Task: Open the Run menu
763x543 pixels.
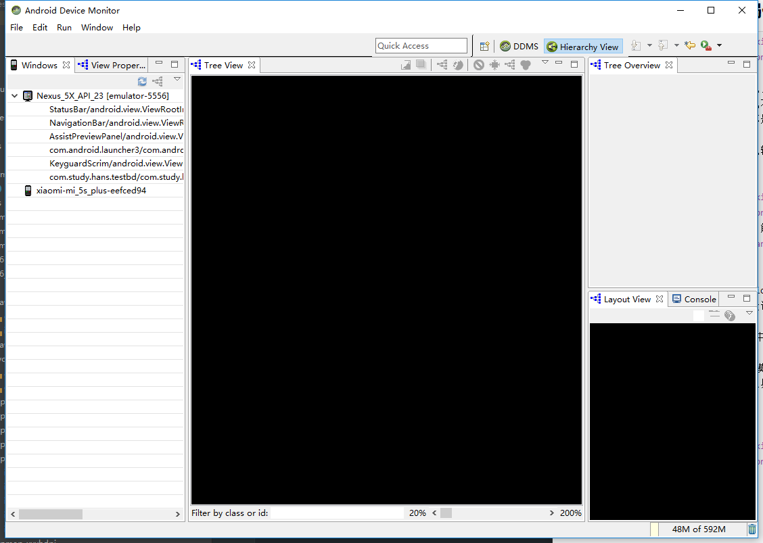Action: click(64, 28)
